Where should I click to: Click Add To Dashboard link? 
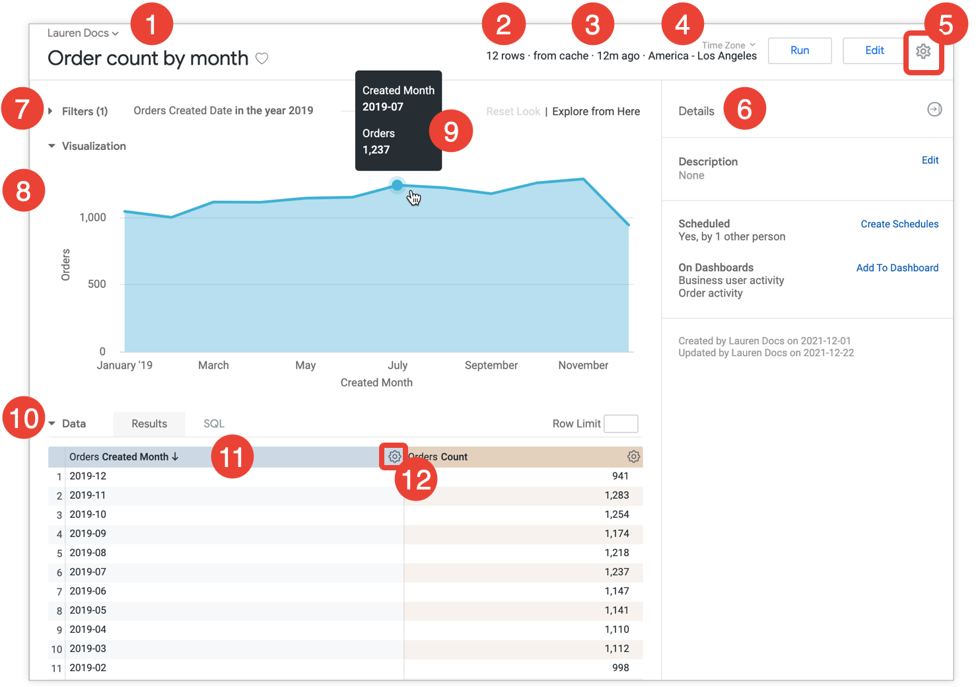coord(897,268)
